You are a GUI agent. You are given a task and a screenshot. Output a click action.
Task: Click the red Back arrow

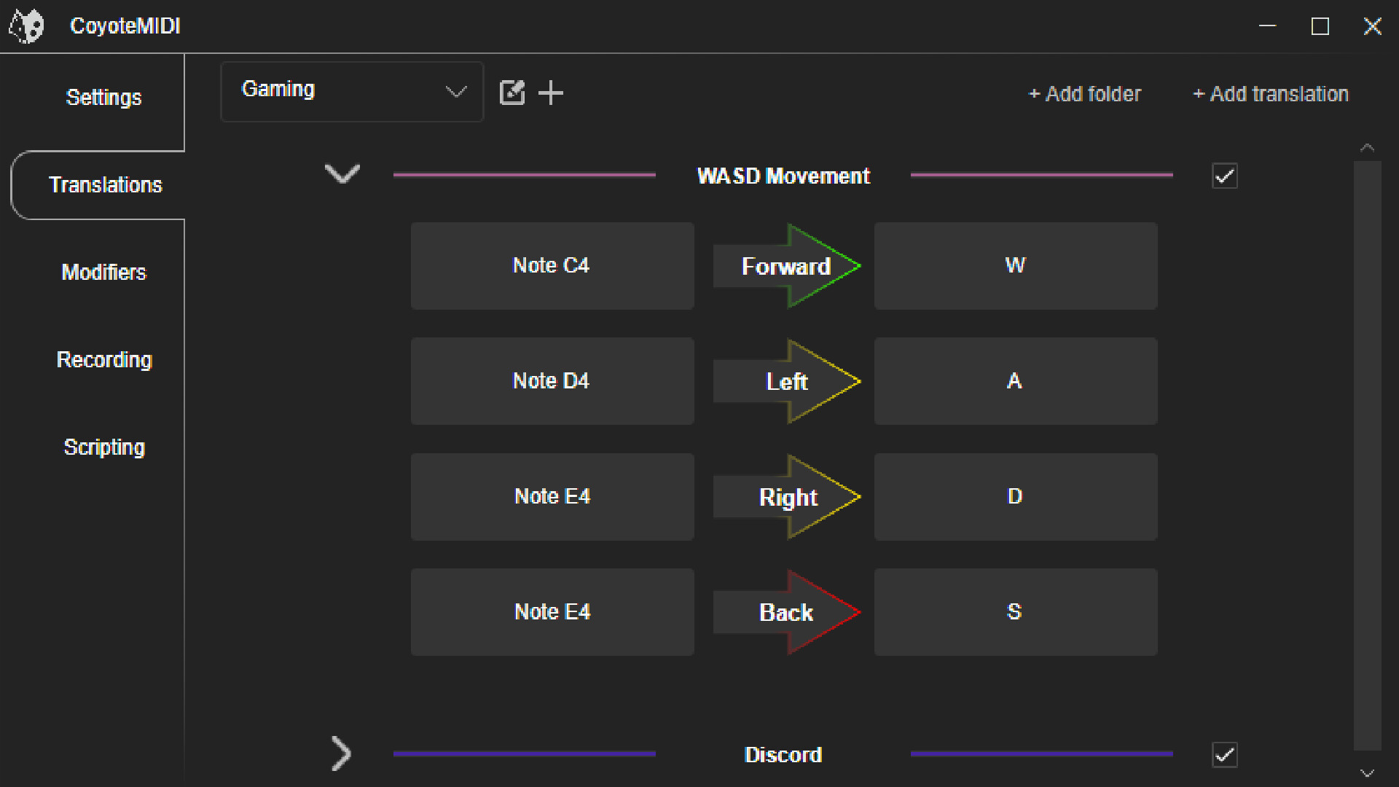pos(787,612)
